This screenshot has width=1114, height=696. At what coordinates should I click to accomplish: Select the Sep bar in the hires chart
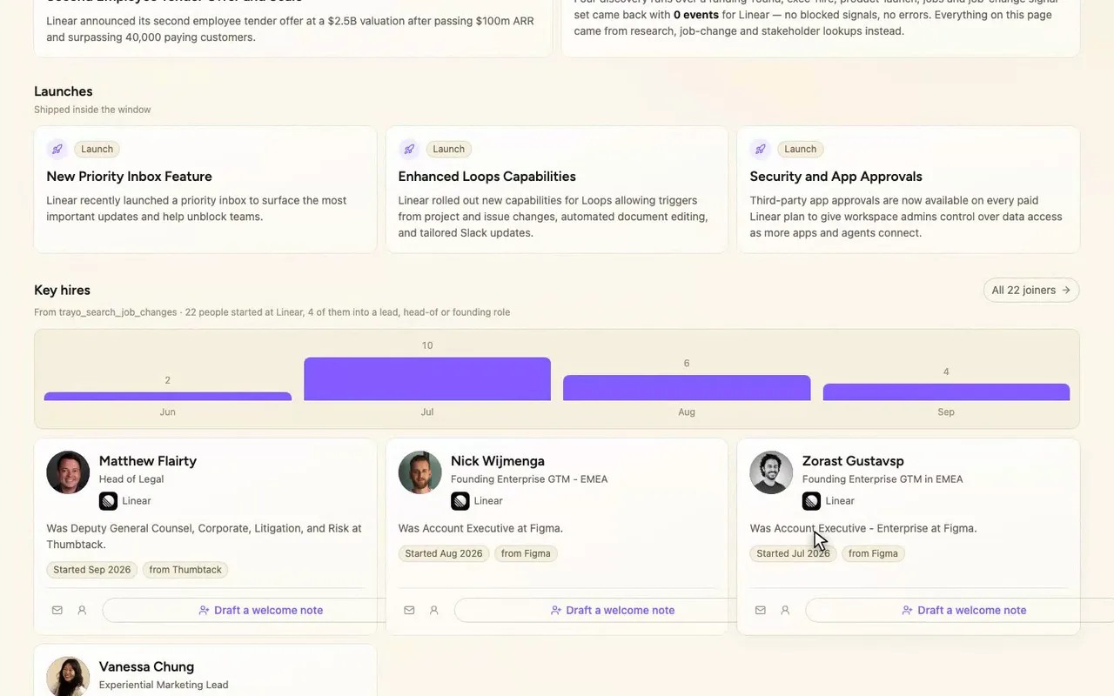(946, 392)
